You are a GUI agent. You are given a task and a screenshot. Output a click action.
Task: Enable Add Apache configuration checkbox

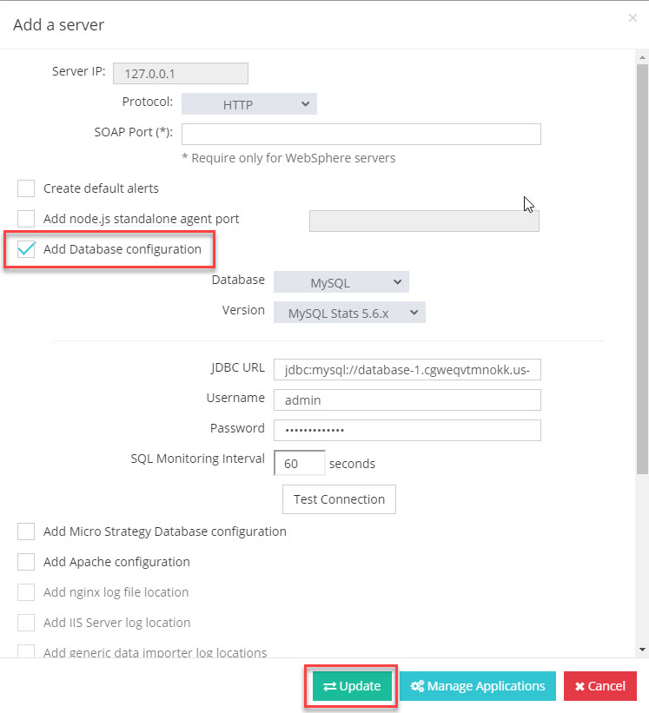pyautogui.click(x=27, y=562)
